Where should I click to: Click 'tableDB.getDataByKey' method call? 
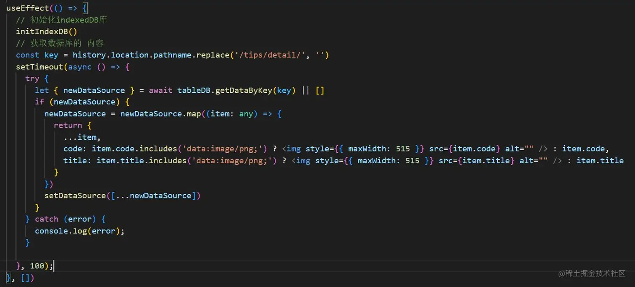point(225,90)
